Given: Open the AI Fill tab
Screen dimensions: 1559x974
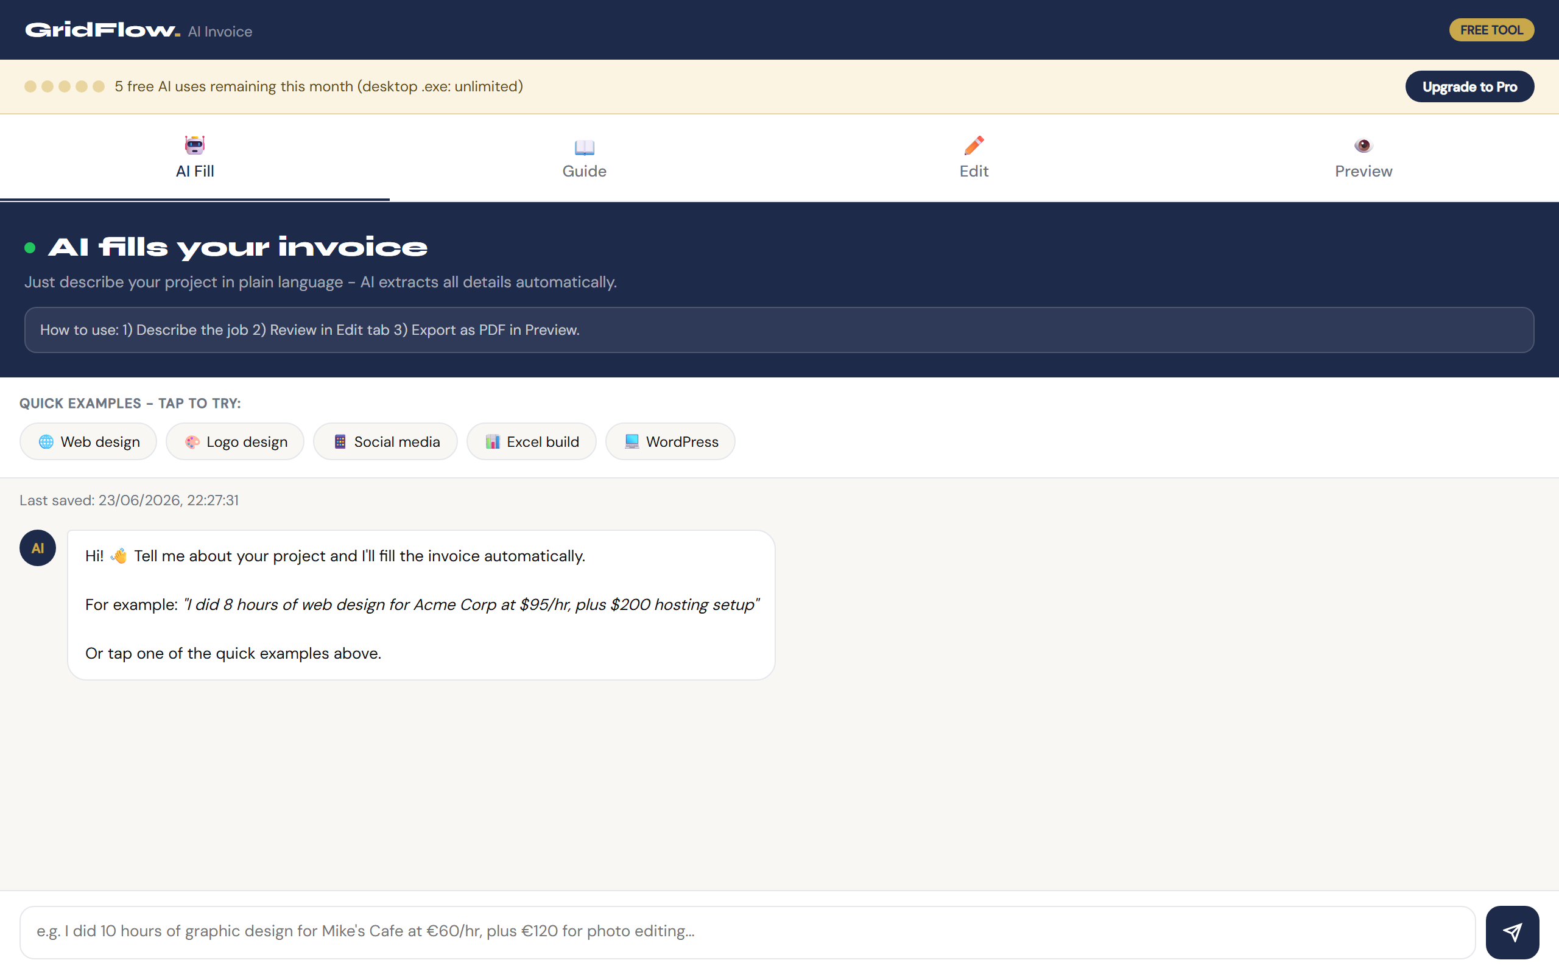Looking at the screenshot, I should [194, 158].
